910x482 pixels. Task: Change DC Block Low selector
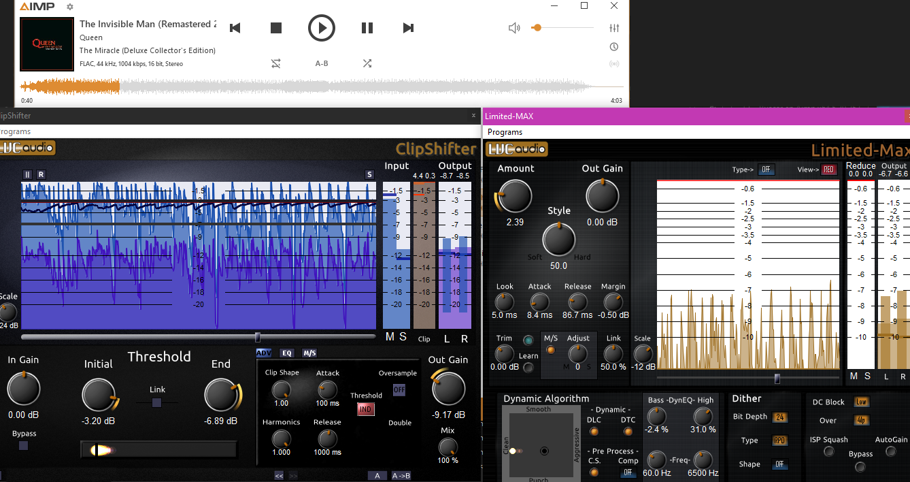click(861, 402)
